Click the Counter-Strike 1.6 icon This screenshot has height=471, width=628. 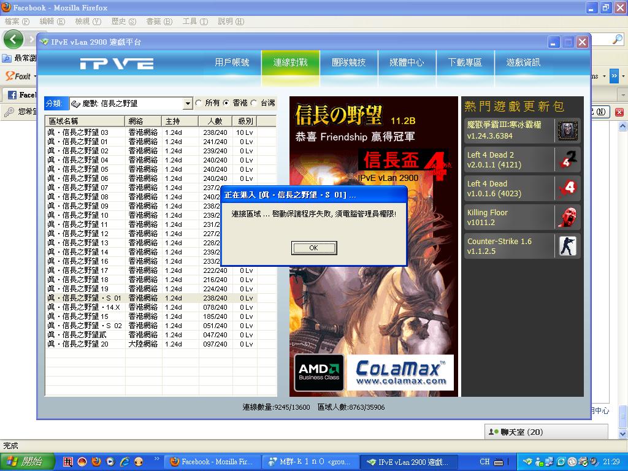point(567,246)
